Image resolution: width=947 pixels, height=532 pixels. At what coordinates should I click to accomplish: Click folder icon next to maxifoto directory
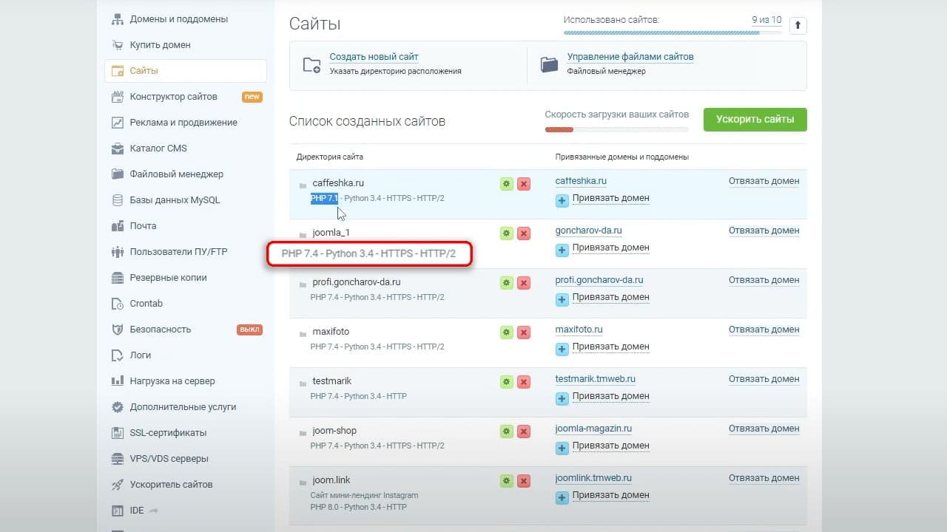303,334
